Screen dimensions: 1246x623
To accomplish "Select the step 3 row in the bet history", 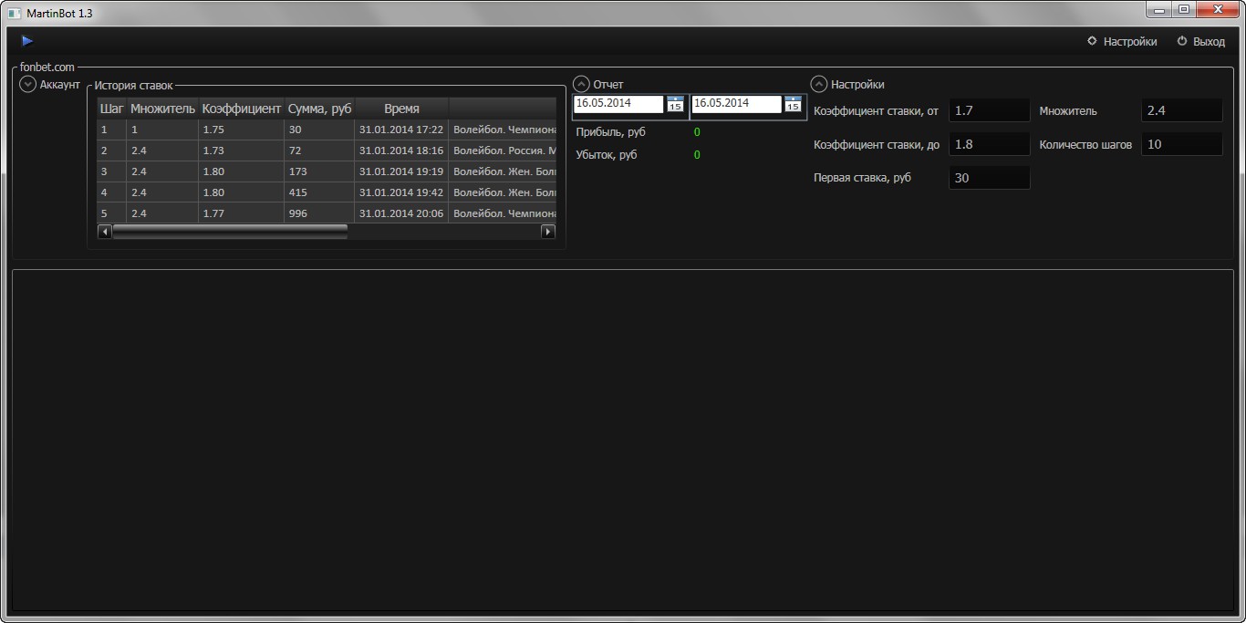I will (x=327, y=171).
